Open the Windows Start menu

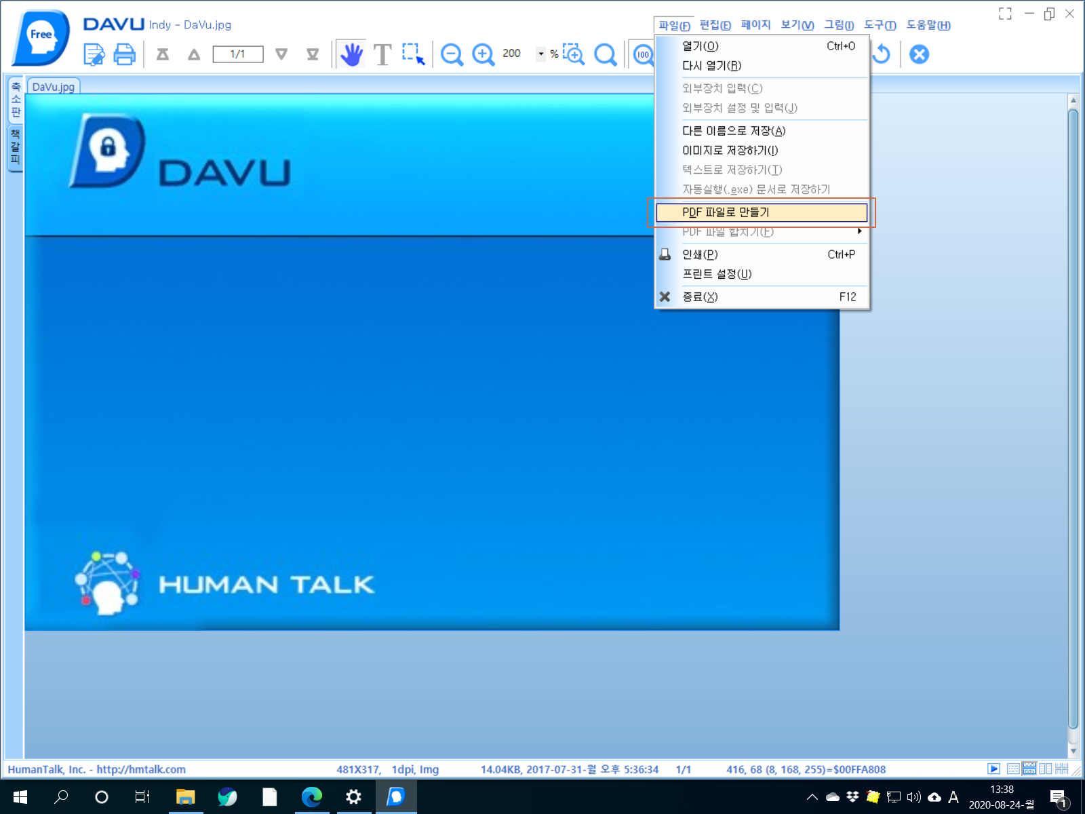coord(20,797)
